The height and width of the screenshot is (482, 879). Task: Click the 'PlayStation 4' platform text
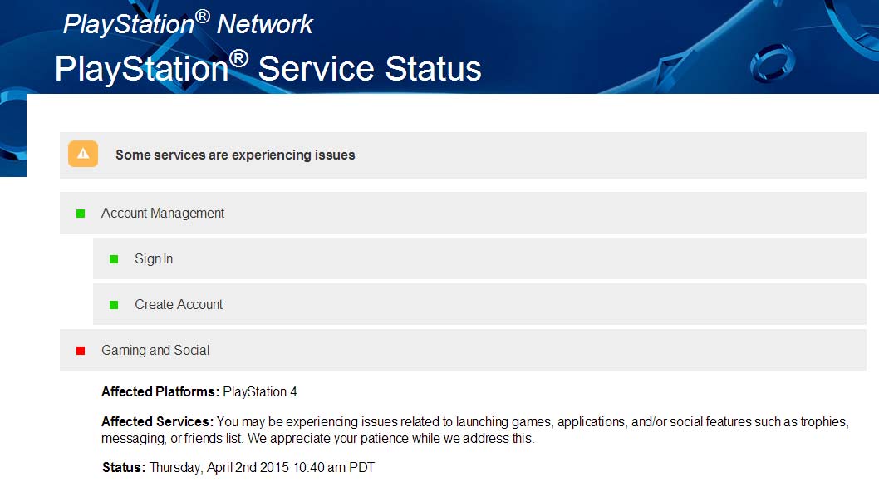tap(260, 391)
